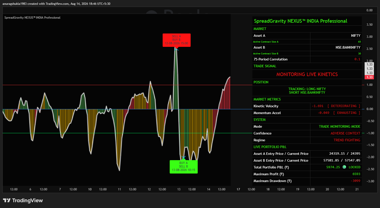The image size is (380, 208).
Task: Select the POSITION section heading
Action: point(261,82)
